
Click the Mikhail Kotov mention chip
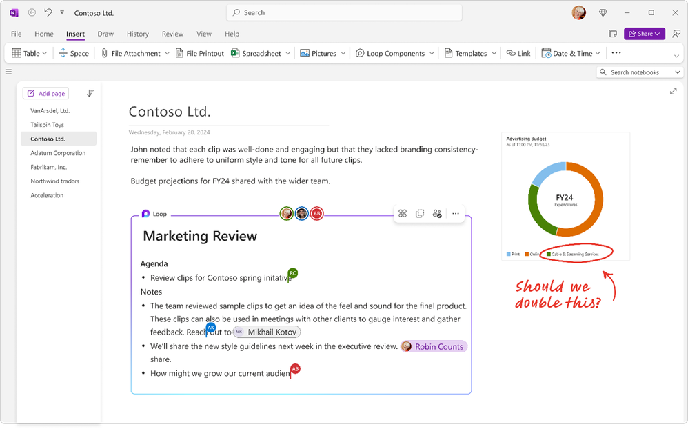[x=267, y=332]
